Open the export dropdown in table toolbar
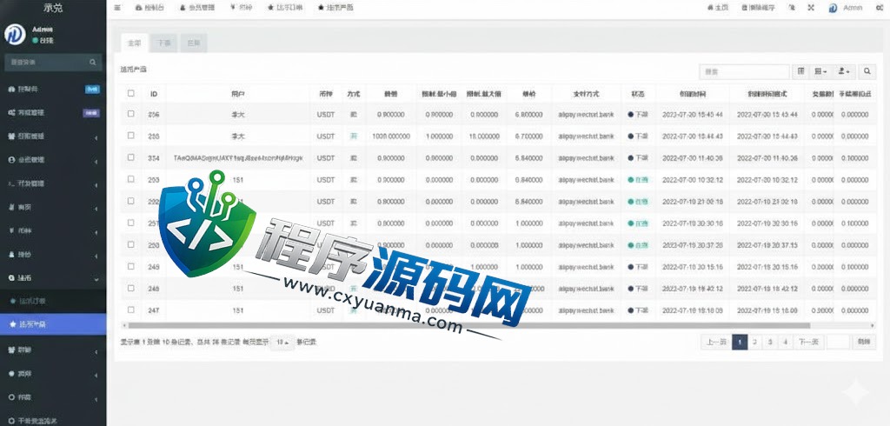 pos(844,71)
